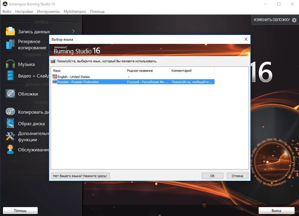Click the support agent icon for Обслуживание
Viewport: 299px width, 216px height.
coord(10,150)
